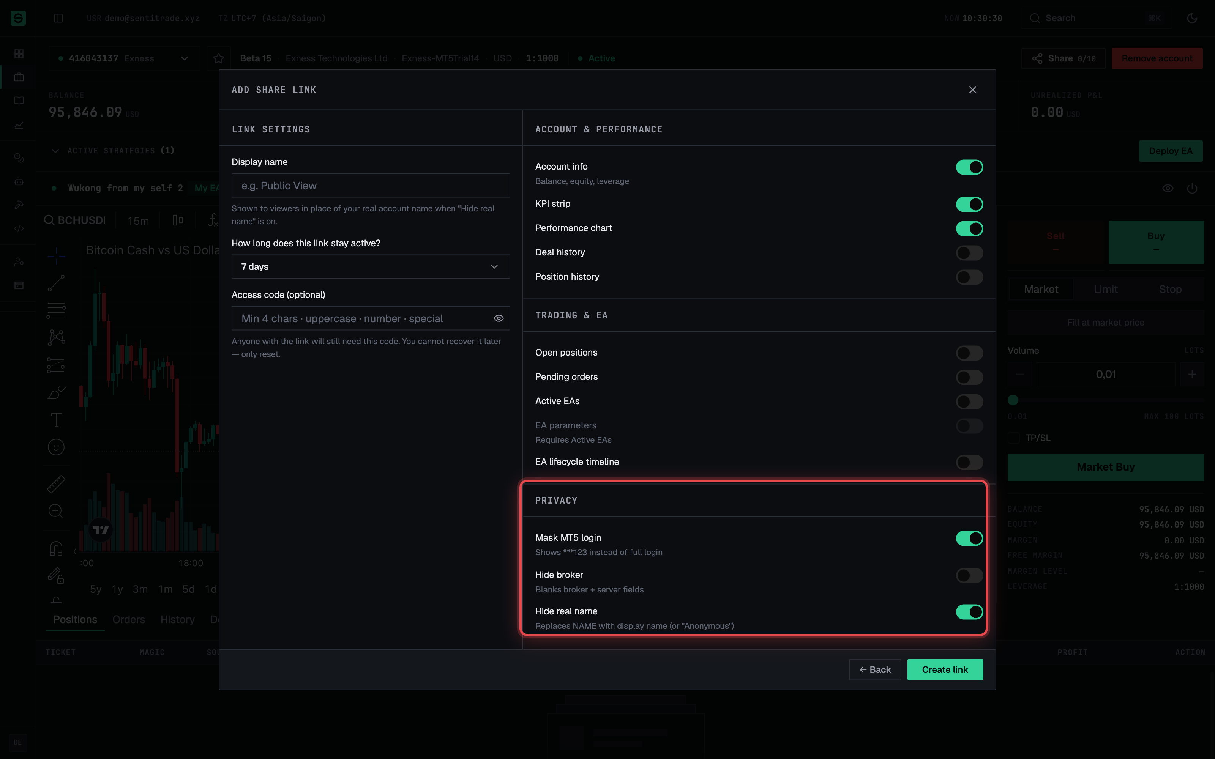Click the zoom in chart tool
The width and height of the screenshot is (1215, 759).
[56, 511]
